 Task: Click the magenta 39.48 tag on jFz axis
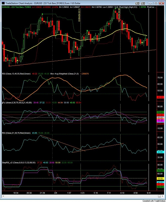click(x=160, y=121)
